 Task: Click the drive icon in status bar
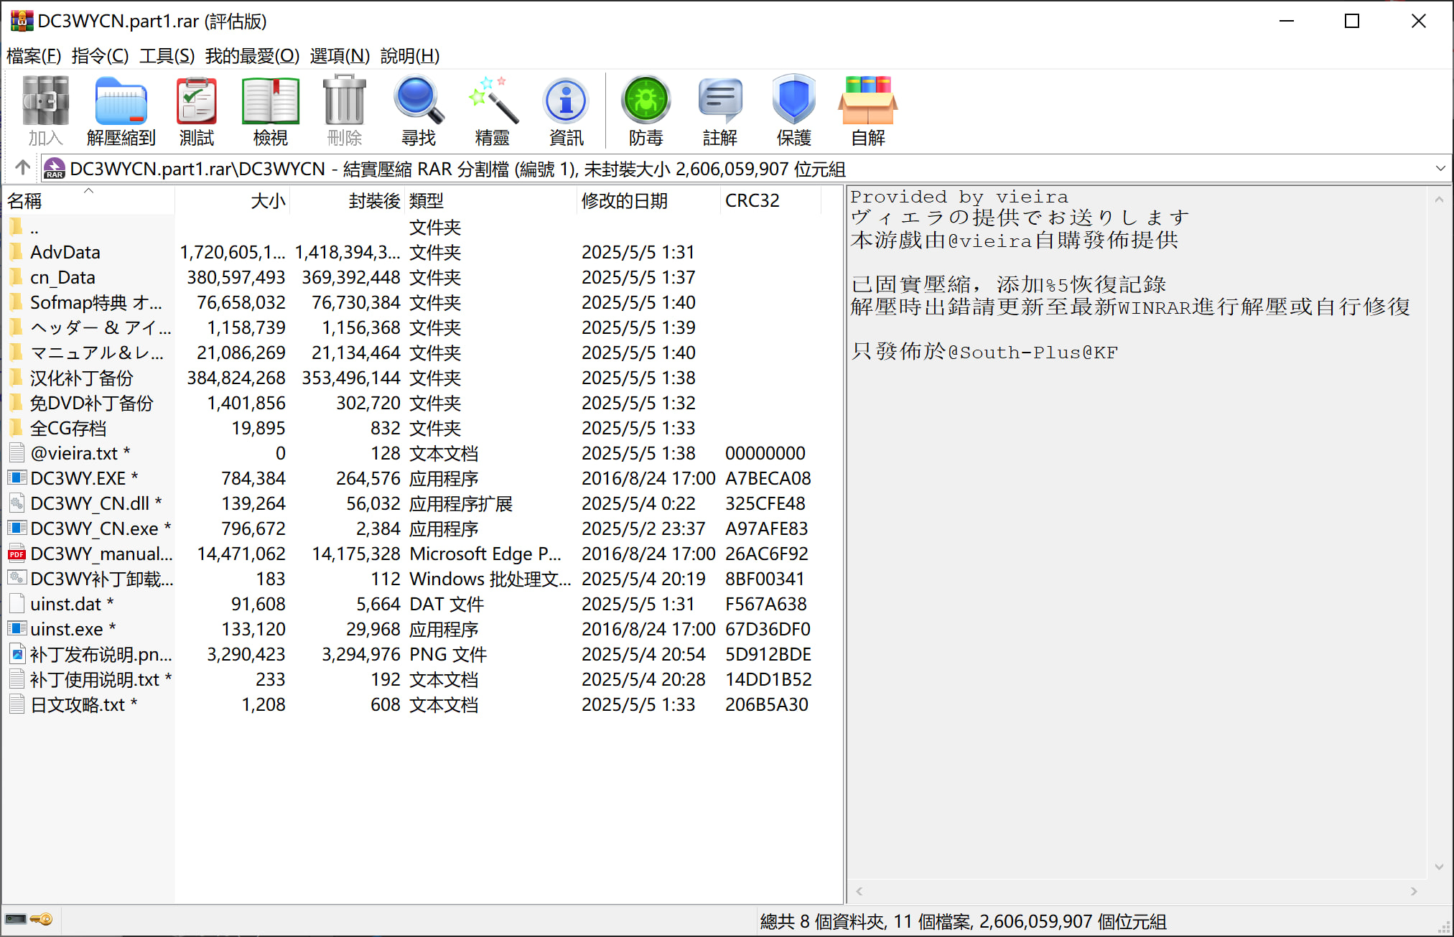coord(16,919)
